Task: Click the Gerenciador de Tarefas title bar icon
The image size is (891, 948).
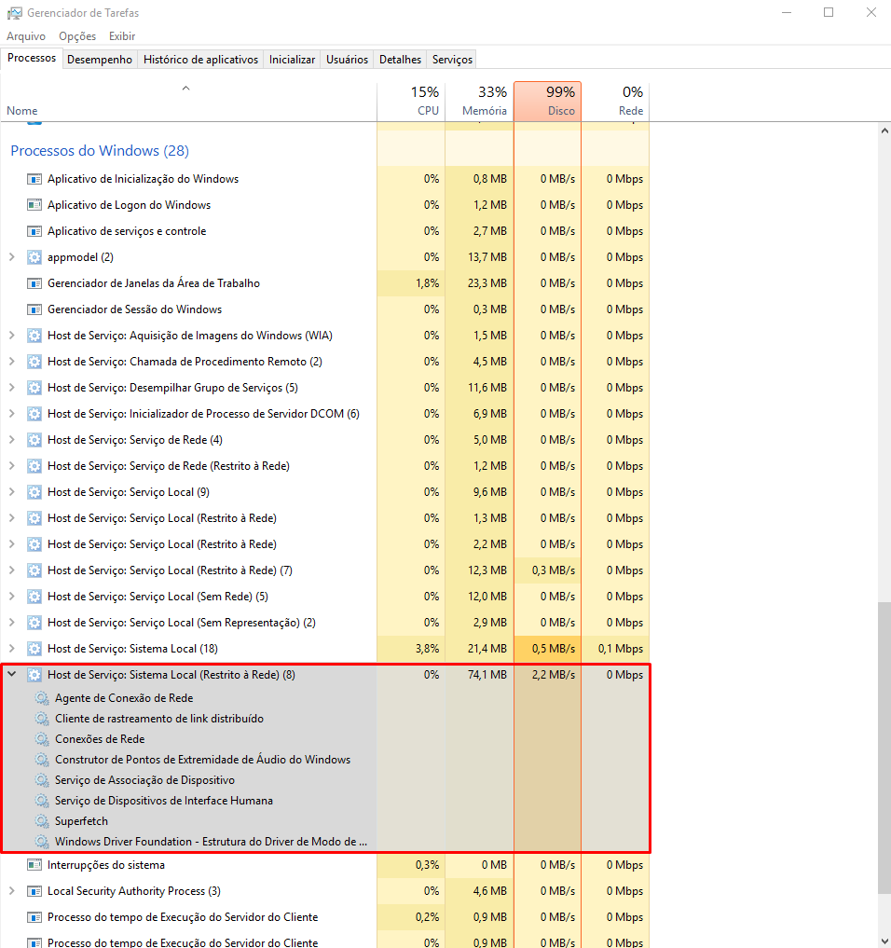Action: (15, 13)
